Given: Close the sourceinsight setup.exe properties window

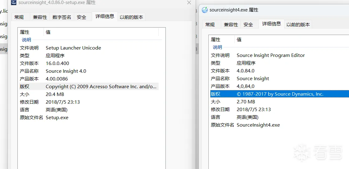Looking at the screenshot, I should pos(189,3).
